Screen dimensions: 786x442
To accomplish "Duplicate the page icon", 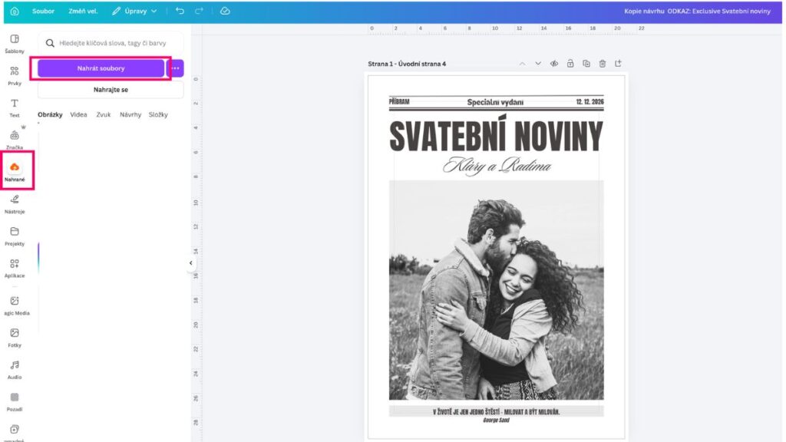I will click(x=586, y=64).
